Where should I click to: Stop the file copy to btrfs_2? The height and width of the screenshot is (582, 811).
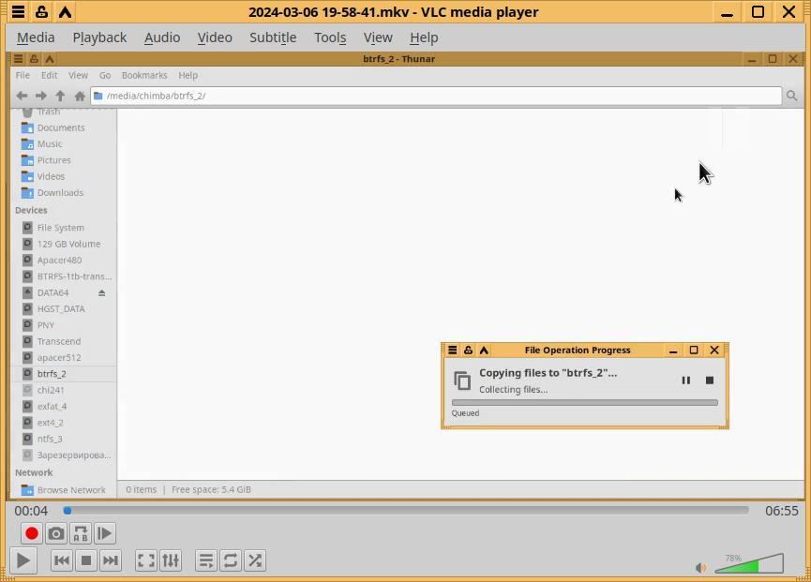pos(710,381)
